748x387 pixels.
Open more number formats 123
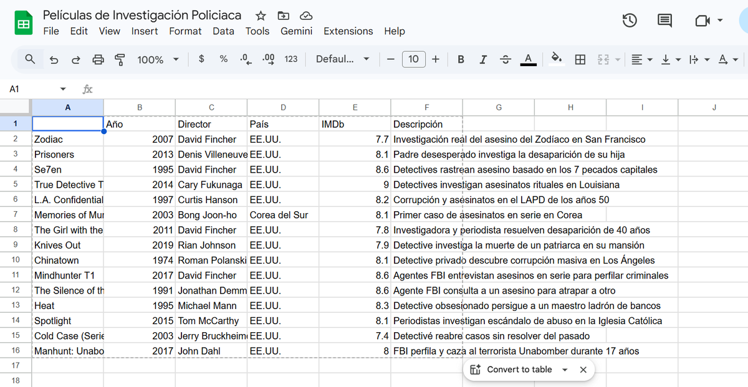click(x=291, y=59)
